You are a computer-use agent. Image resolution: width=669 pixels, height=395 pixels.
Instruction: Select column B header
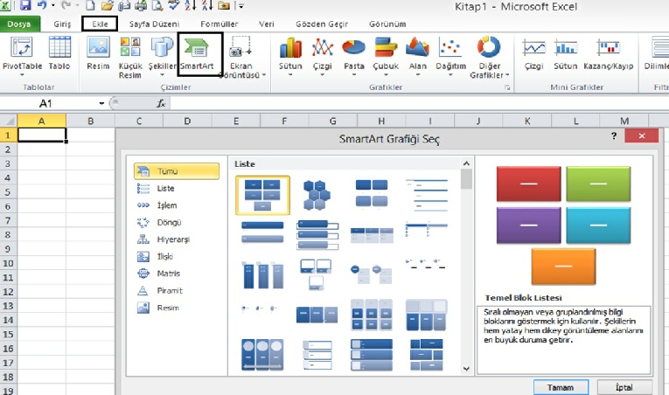[x=90, y=121]
